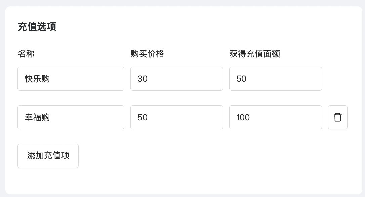Click blank space right of the 快乐购 row
365x197 pixels.
tap(342, 79)
